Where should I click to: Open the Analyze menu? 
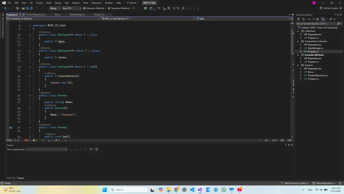coord(76,3)
